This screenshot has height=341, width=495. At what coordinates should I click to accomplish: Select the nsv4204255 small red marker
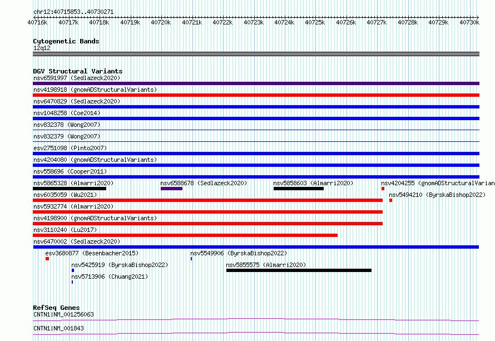tap(383, 189)
